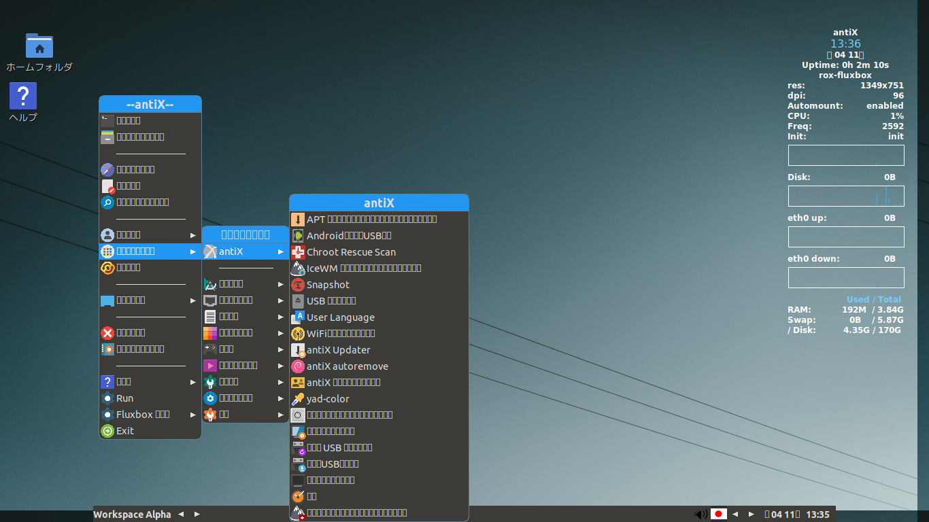Viewport: 929px width, 522px height.
Task: Launch the web browser entry with compass icon
Action: pyautogui.click(x=150, y=169)
